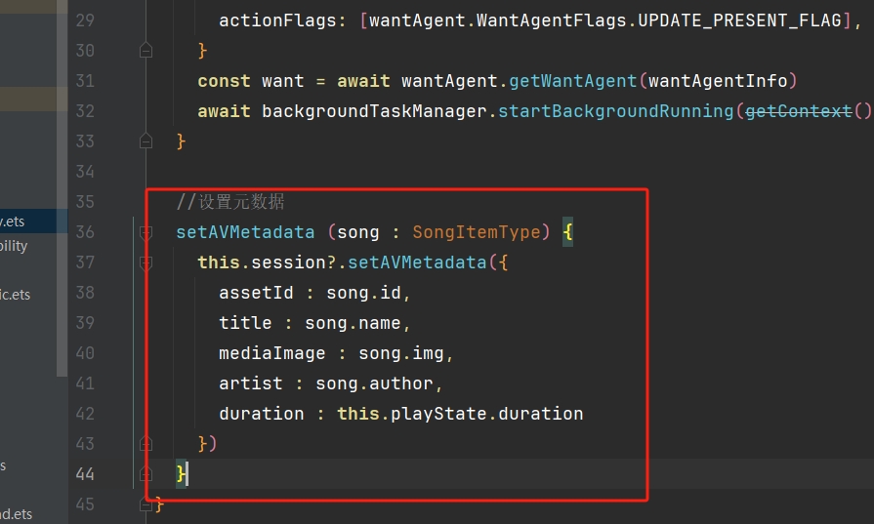The height and width of the screenshot is (524, 874).
Task: Click the fold end marker on line 43
Action: 146,443
